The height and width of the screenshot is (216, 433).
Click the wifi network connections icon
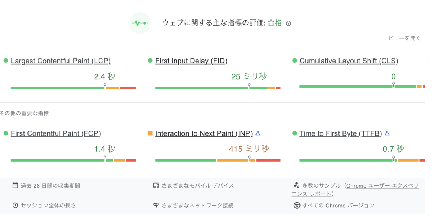coord(156,205)
